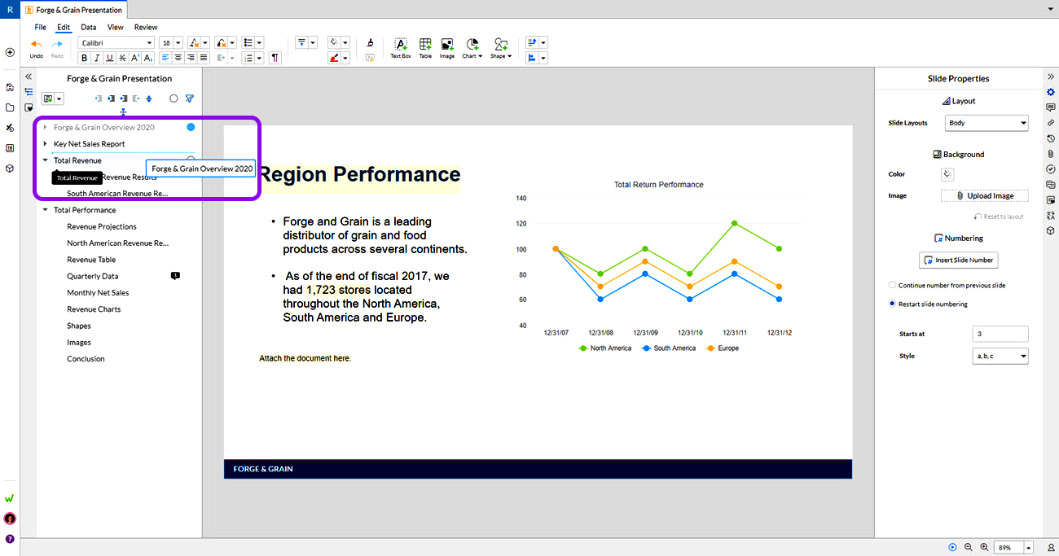1059x556 pixels.
Task: Select Continue number from previous slide
Action: coord(947,286)
